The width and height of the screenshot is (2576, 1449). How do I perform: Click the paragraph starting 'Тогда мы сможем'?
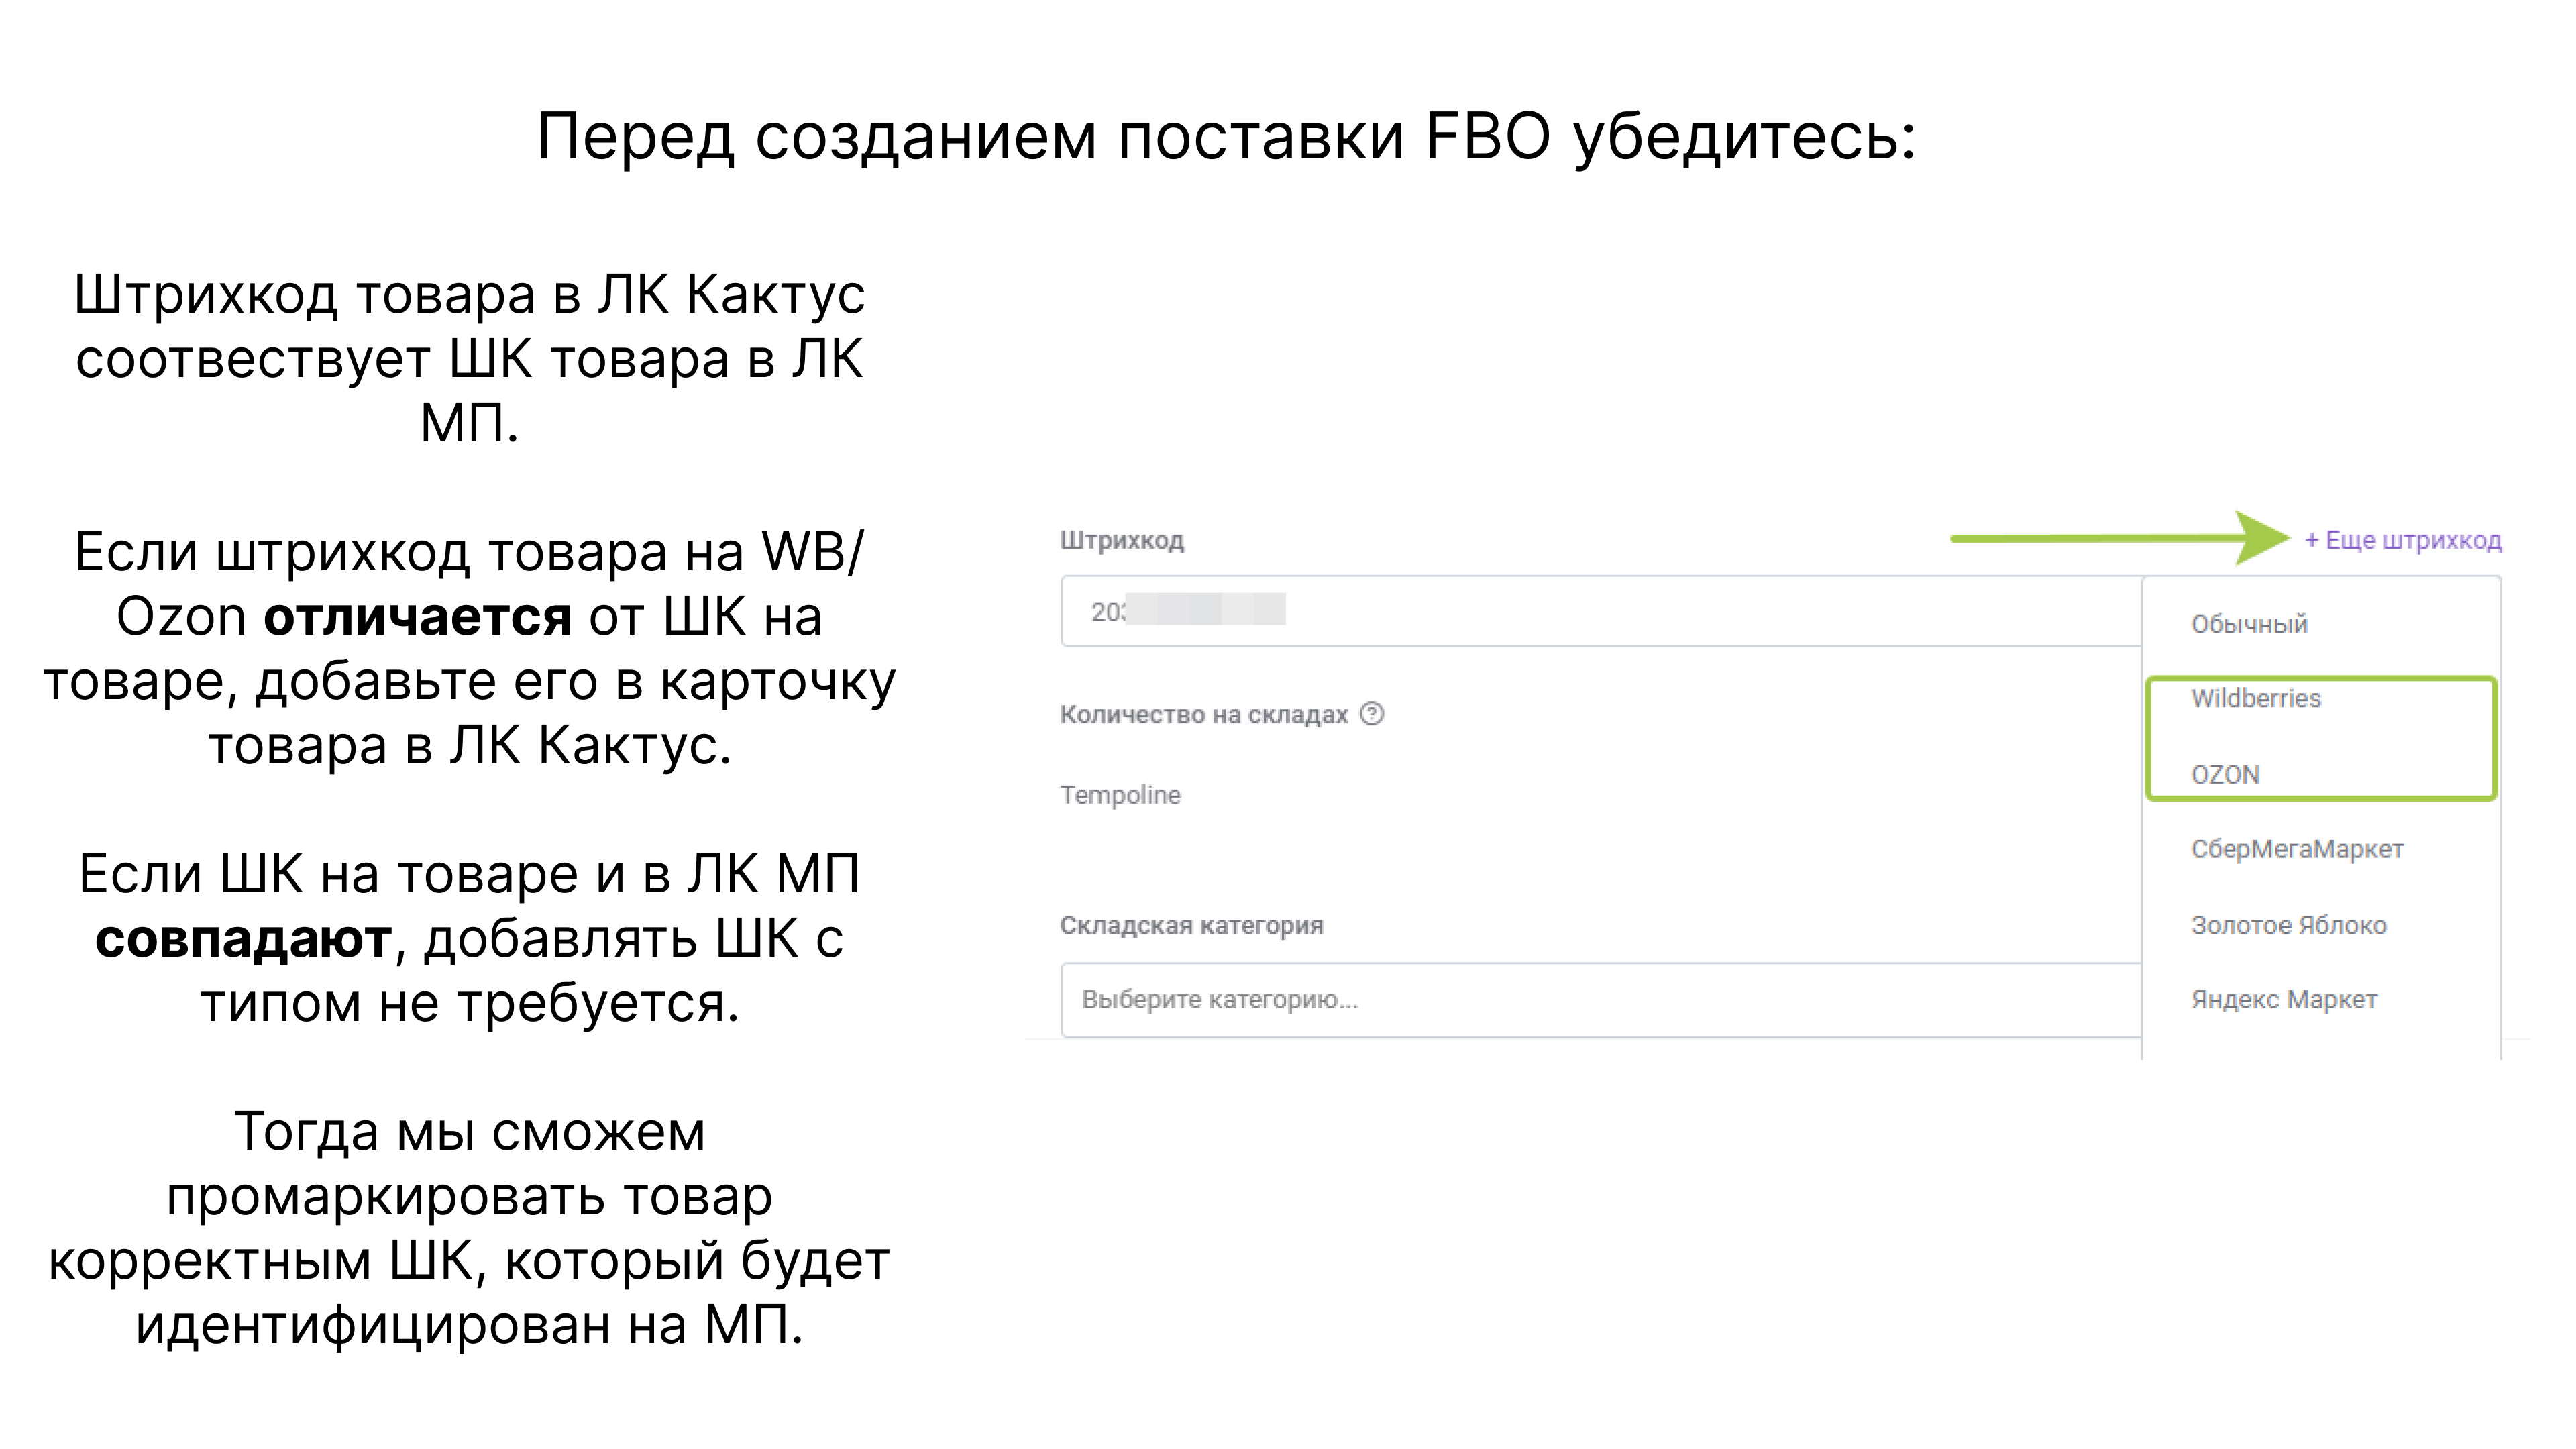click(469, 1228)
